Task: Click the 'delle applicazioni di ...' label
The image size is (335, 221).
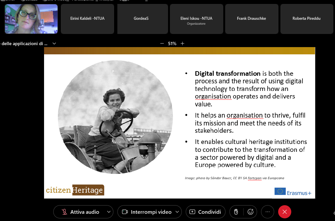Action: (24, 43)
